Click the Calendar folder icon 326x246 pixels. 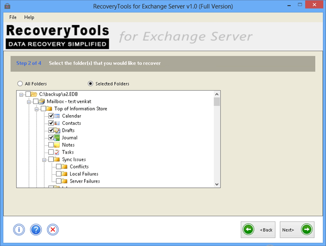(57, 116)
